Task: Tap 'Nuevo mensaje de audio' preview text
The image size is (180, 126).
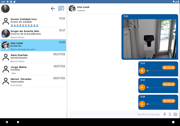Action: pos(23,49)
